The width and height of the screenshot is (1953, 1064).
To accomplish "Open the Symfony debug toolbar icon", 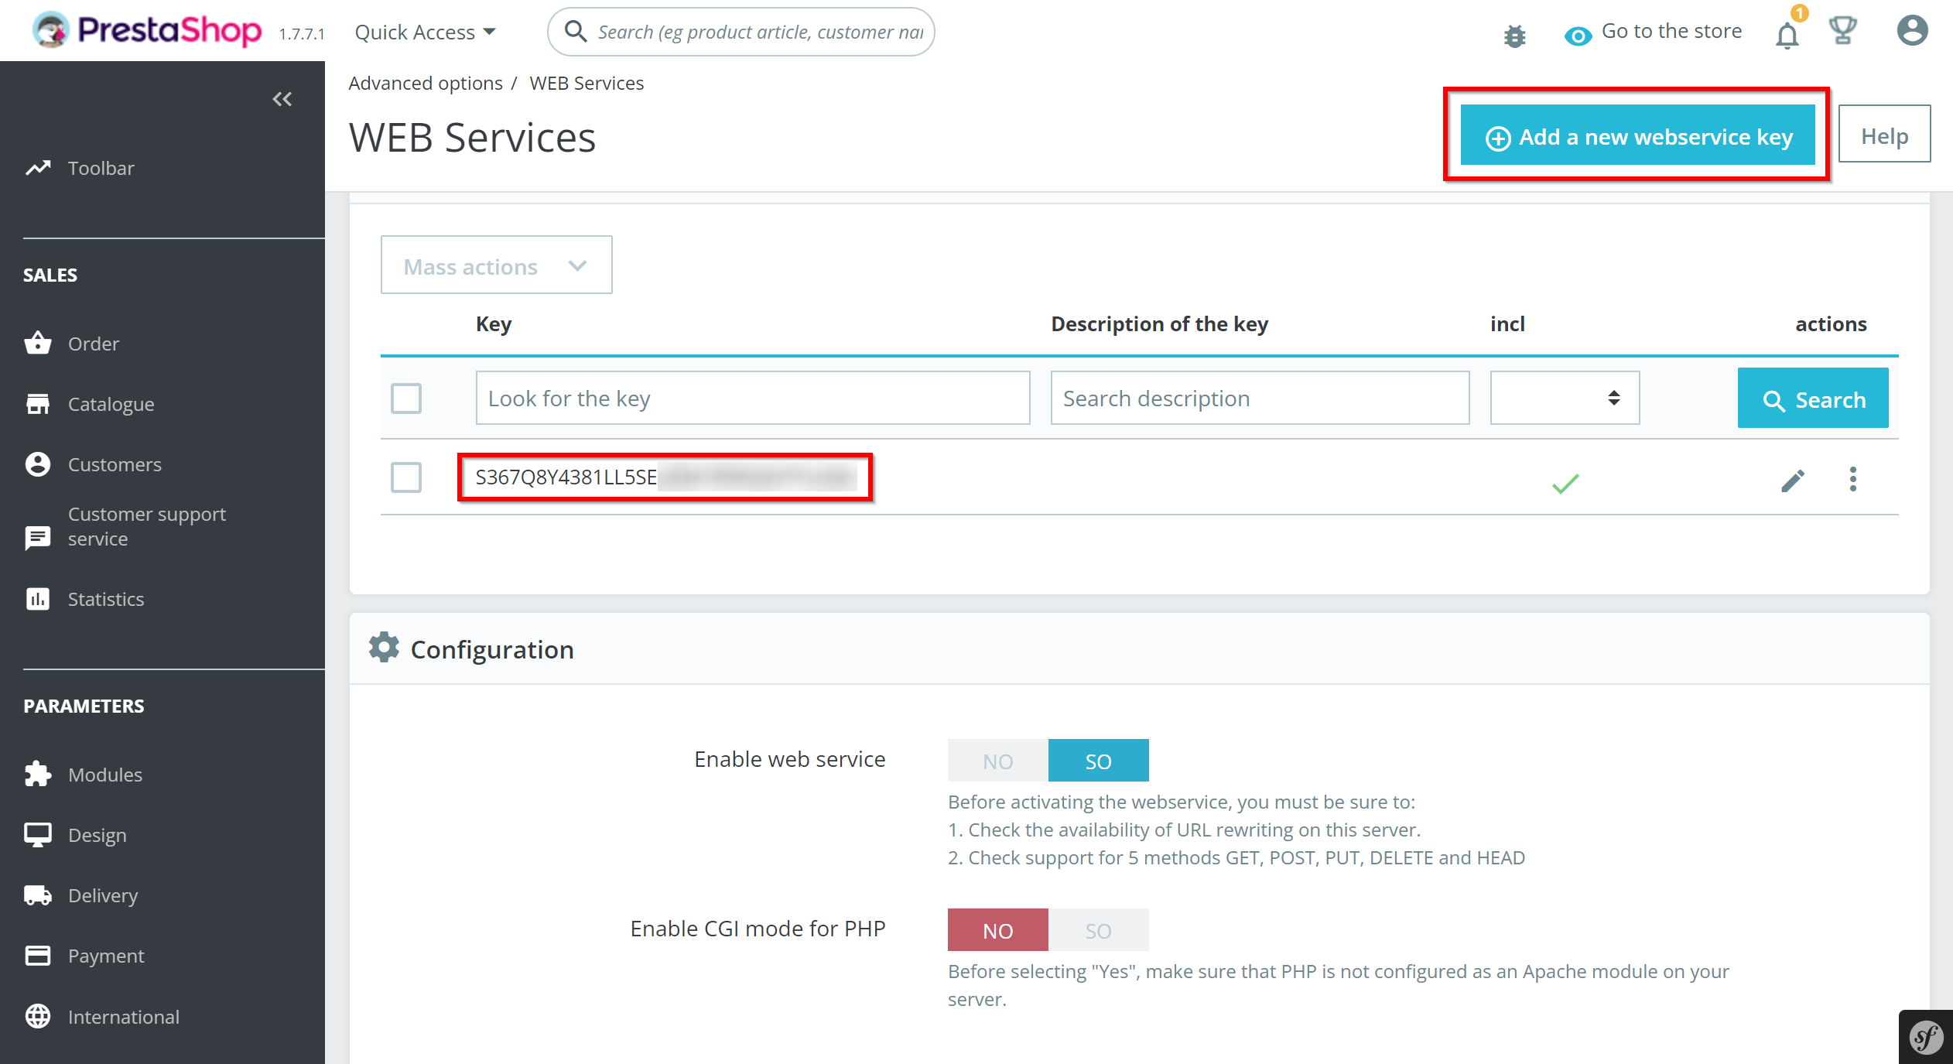I will coord(1926,1038).
